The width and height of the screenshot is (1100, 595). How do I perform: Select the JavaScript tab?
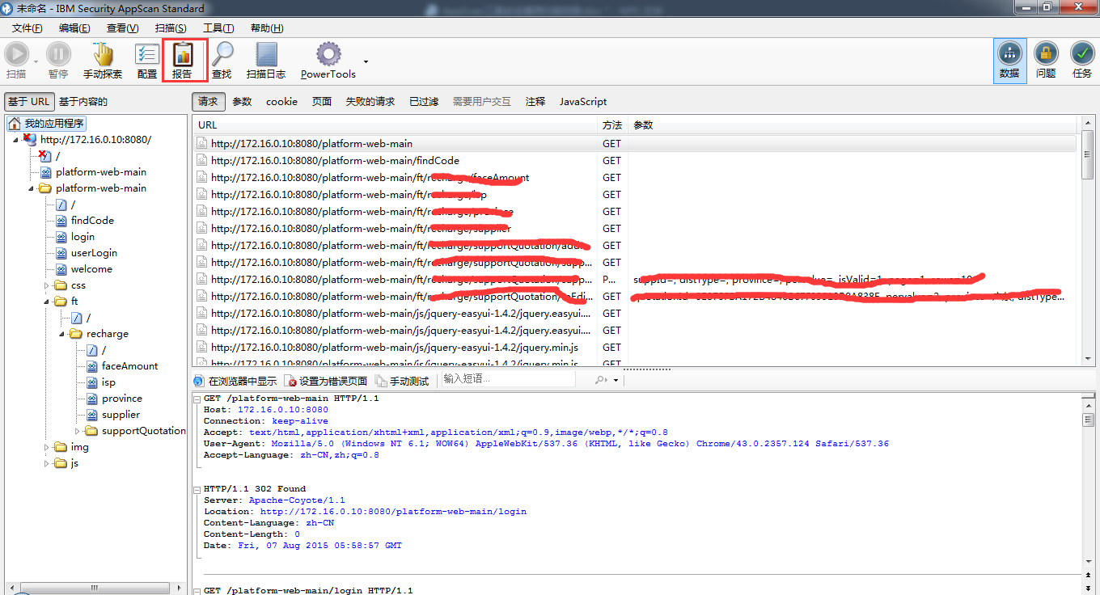click(583, 102)
